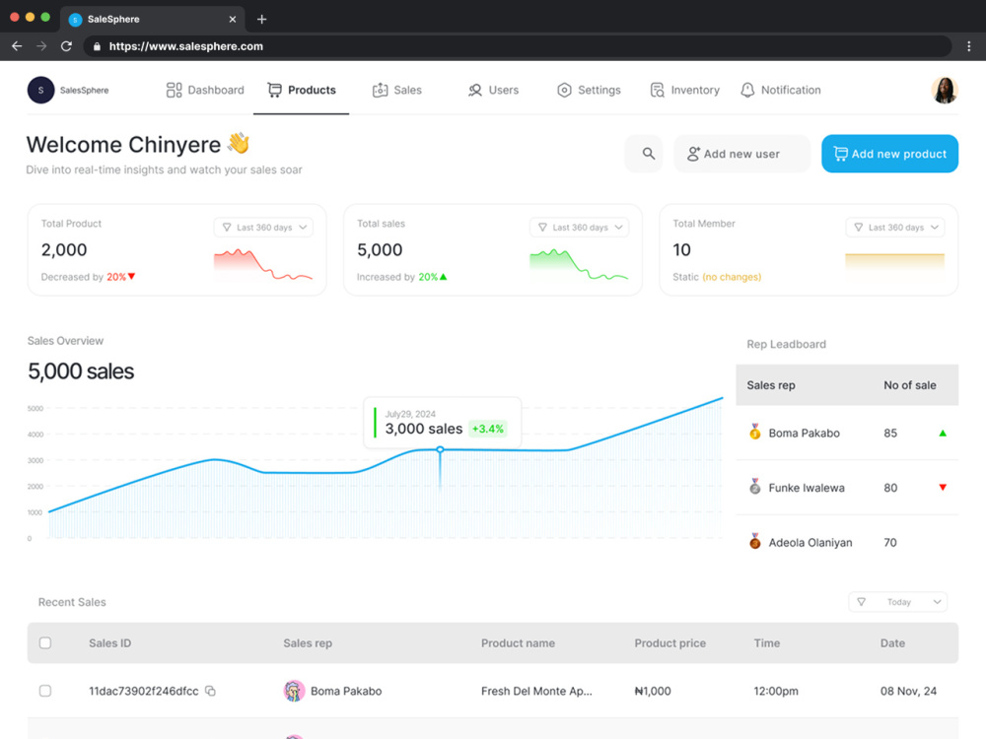Click the Product price column header
Viewport: 986px width, 739px height.
click(669, 642)
